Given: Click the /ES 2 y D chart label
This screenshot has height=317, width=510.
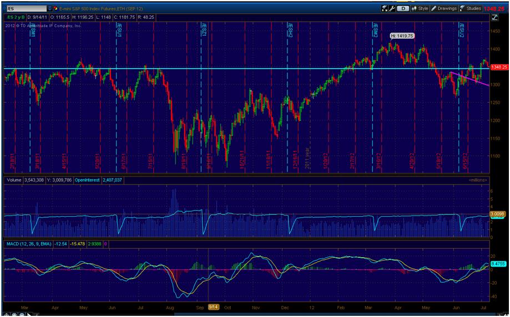Looking at the screenshot, I should click(16, 17).
